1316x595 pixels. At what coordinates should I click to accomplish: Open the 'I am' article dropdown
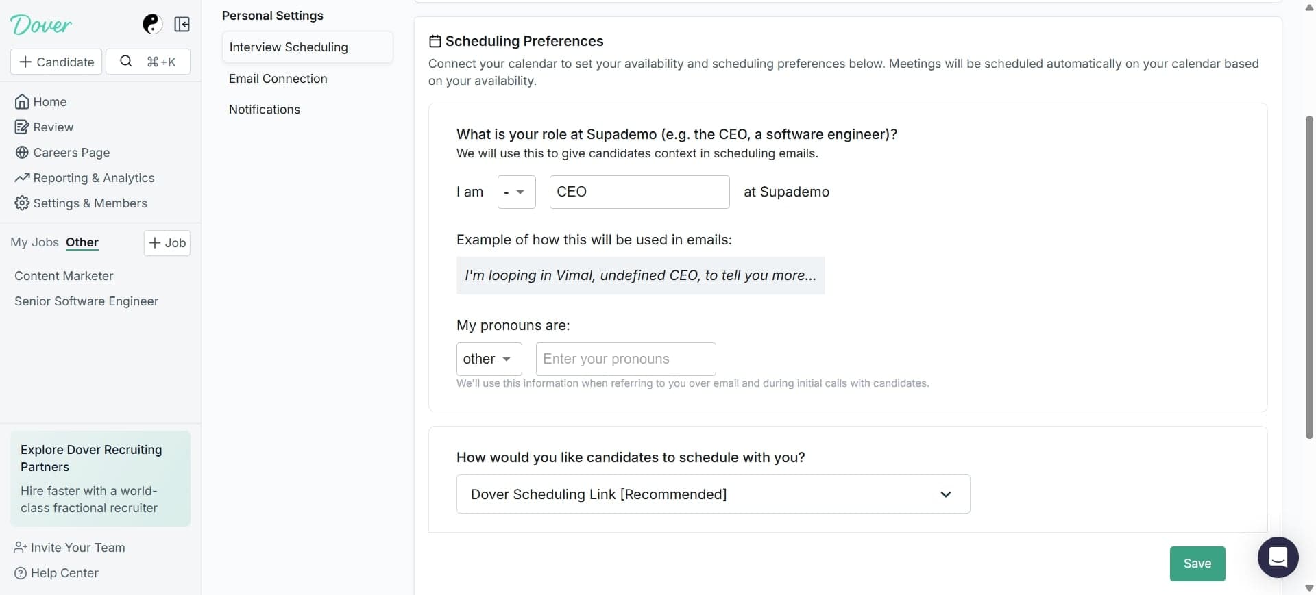pyautogui.click(x=516, y=192)
